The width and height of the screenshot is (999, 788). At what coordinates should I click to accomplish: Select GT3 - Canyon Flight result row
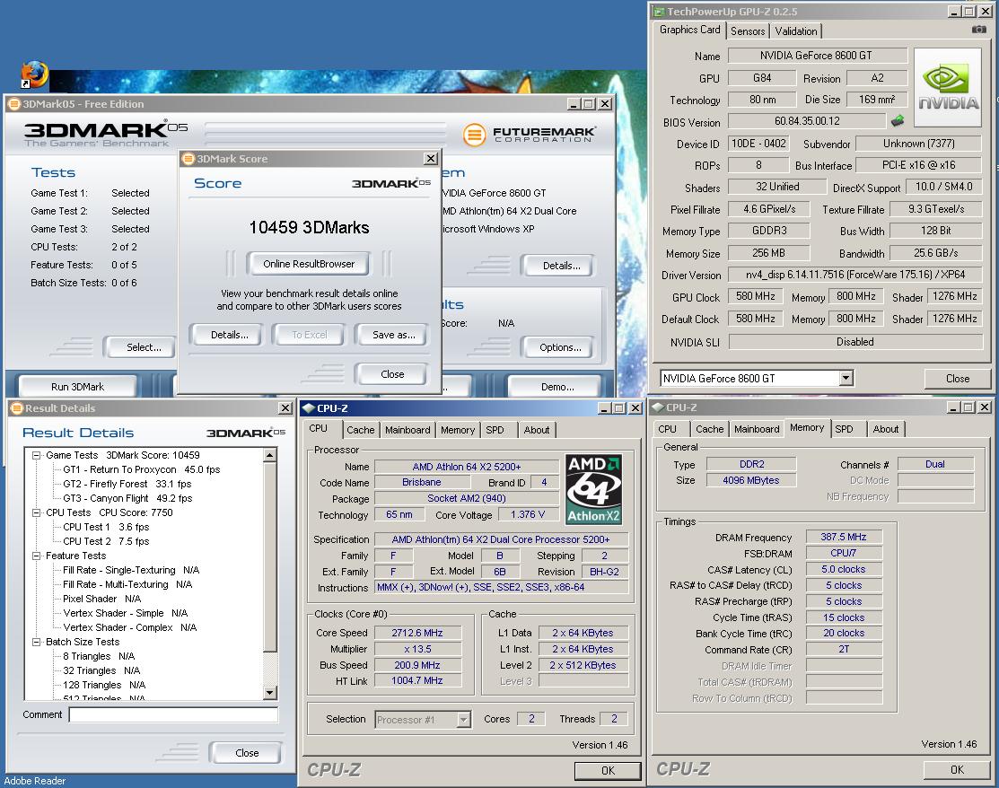point(127,498)
